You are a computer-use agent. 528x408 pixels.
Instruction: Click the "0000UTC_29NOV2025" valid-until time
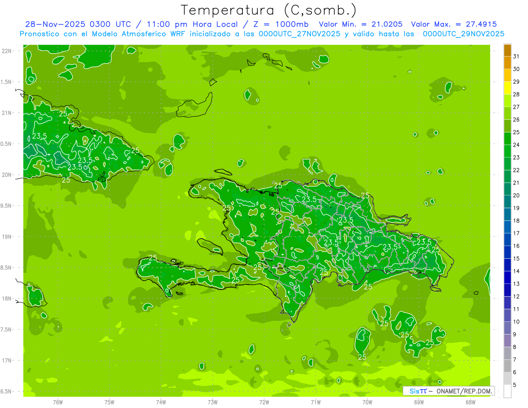click(463, 34)
